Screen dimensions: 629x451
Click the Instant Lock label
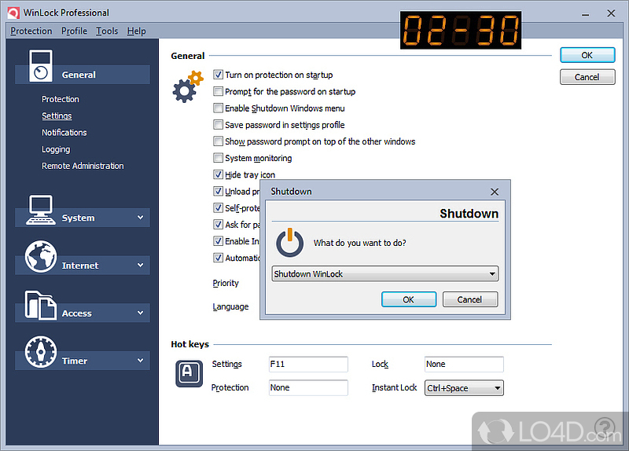395,387
